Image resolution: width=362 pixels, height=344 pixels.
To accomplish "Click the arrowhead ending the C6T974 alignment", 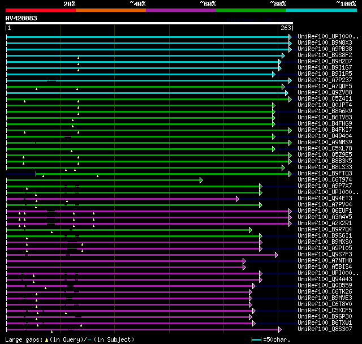I will pos(201,180).
